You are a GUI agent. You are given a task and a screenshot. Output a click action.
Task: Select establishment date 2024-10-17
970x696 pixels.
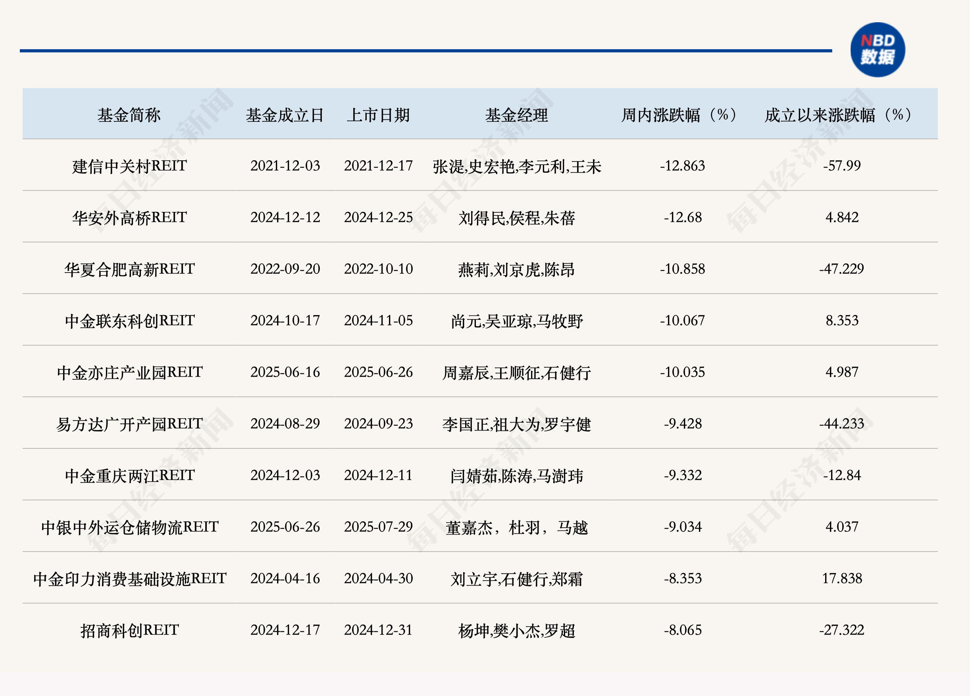pyautogui.click(x=285, y=321)
